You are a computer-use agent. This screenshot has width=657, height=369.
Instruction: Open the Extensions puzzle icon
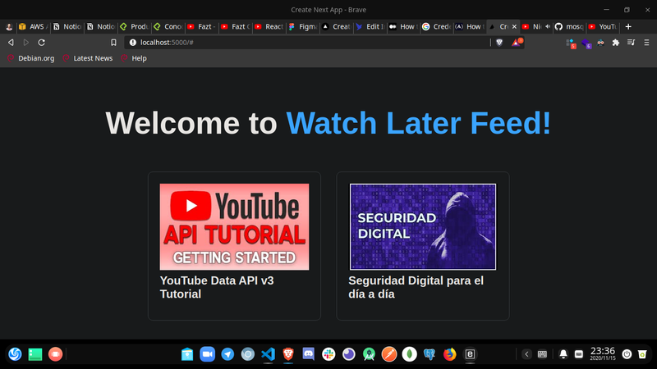616,43
